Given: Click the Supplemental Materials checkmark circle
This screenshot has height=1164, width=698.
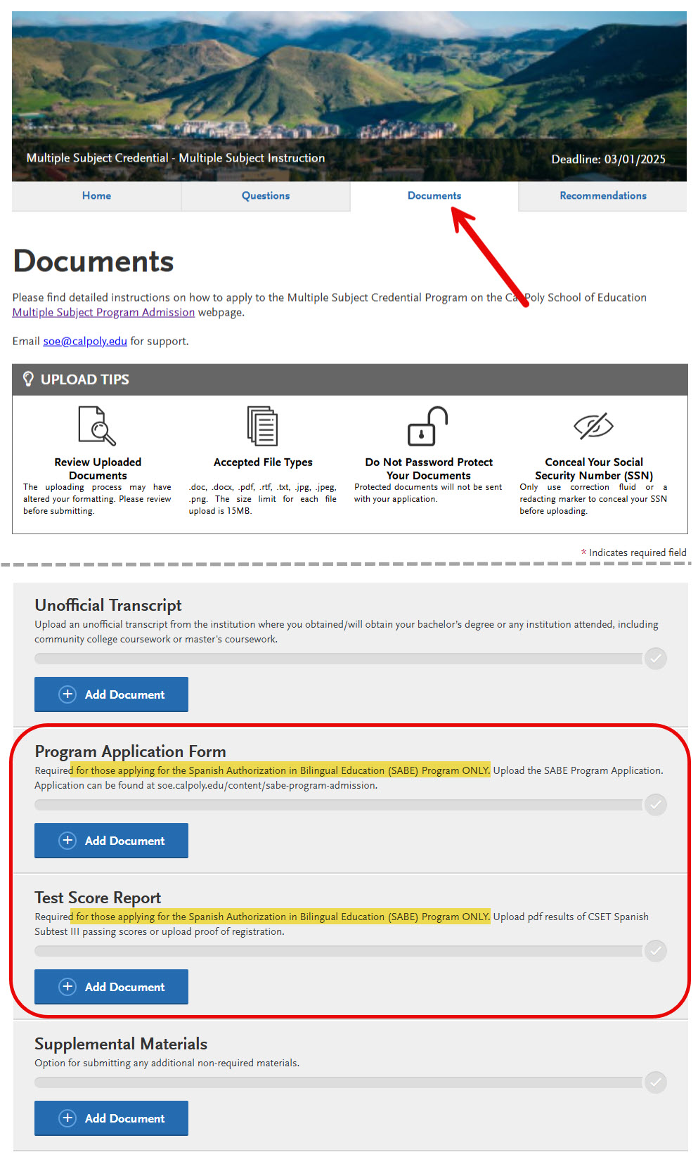Looking at the screenshot, I should (x=655, y=1082).
